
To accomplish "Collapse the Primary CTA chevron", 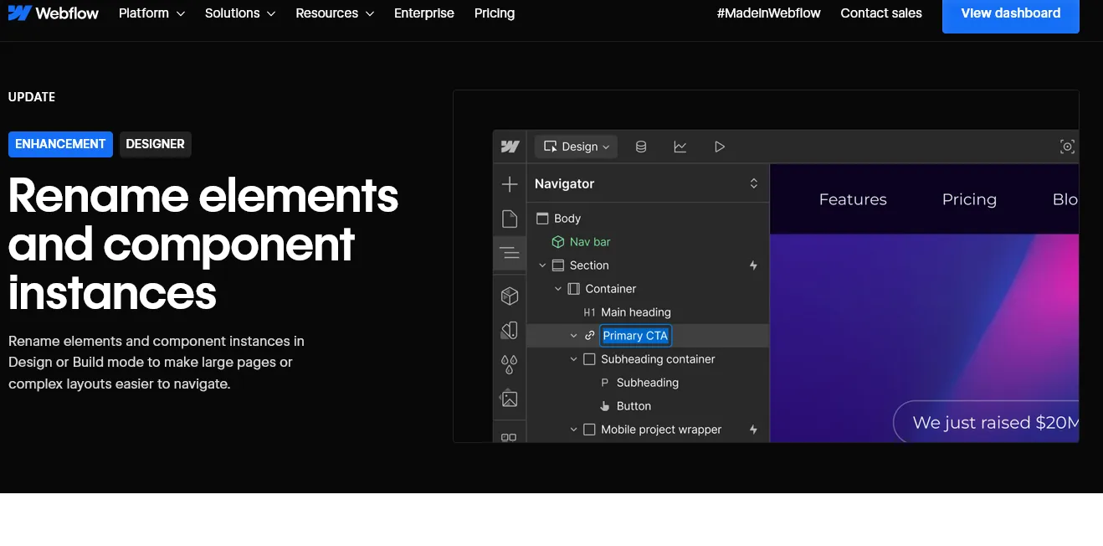I will coord(573,336).
